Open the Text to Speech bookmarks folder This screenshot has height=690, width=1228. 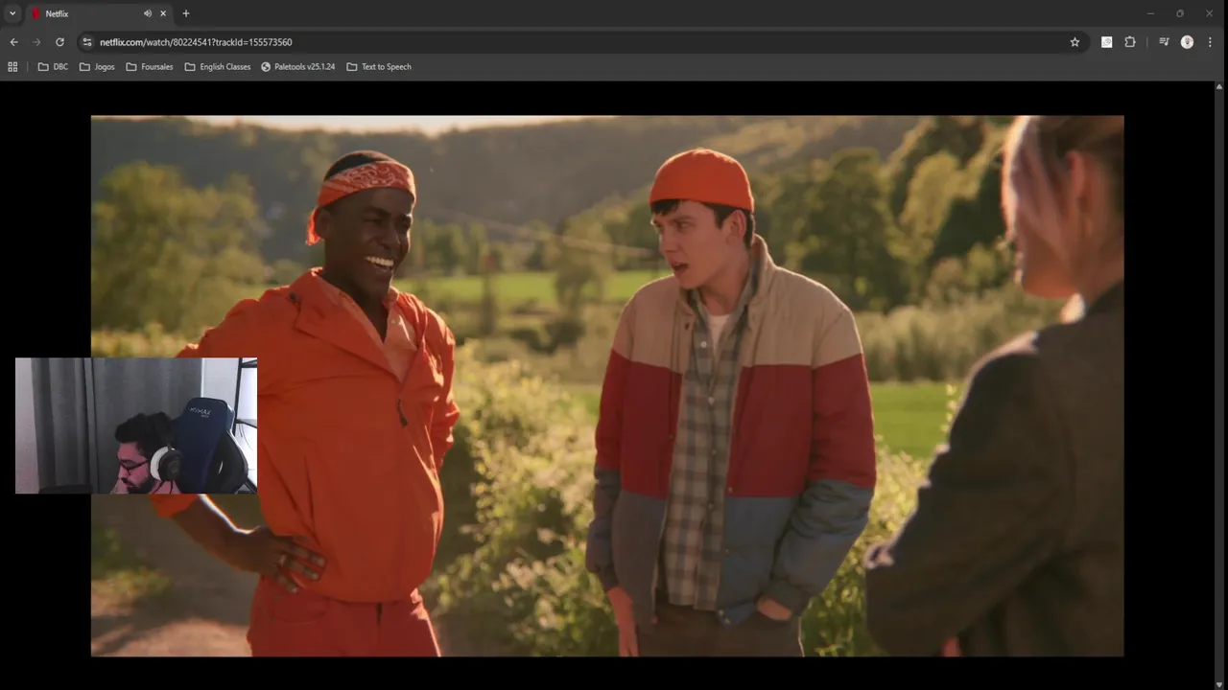[379, 67]
